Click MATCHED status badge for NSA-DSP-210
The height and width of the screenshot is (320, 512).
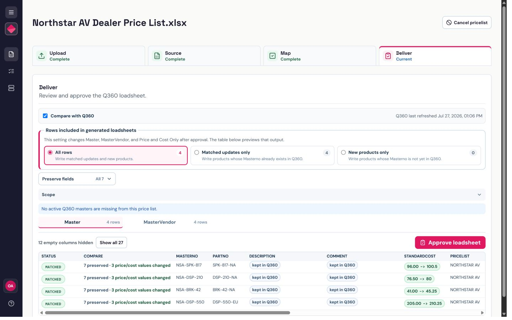click(53, 279)
